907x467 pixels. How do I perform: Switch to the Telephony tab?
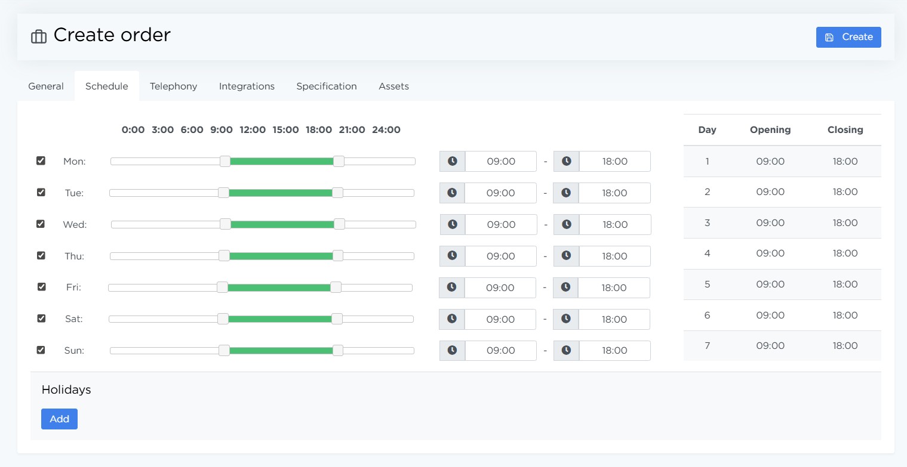point(173,86)
